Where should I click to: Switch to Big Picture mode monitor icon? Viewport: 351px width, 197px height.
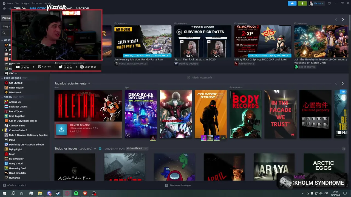[x=329, y=3]
